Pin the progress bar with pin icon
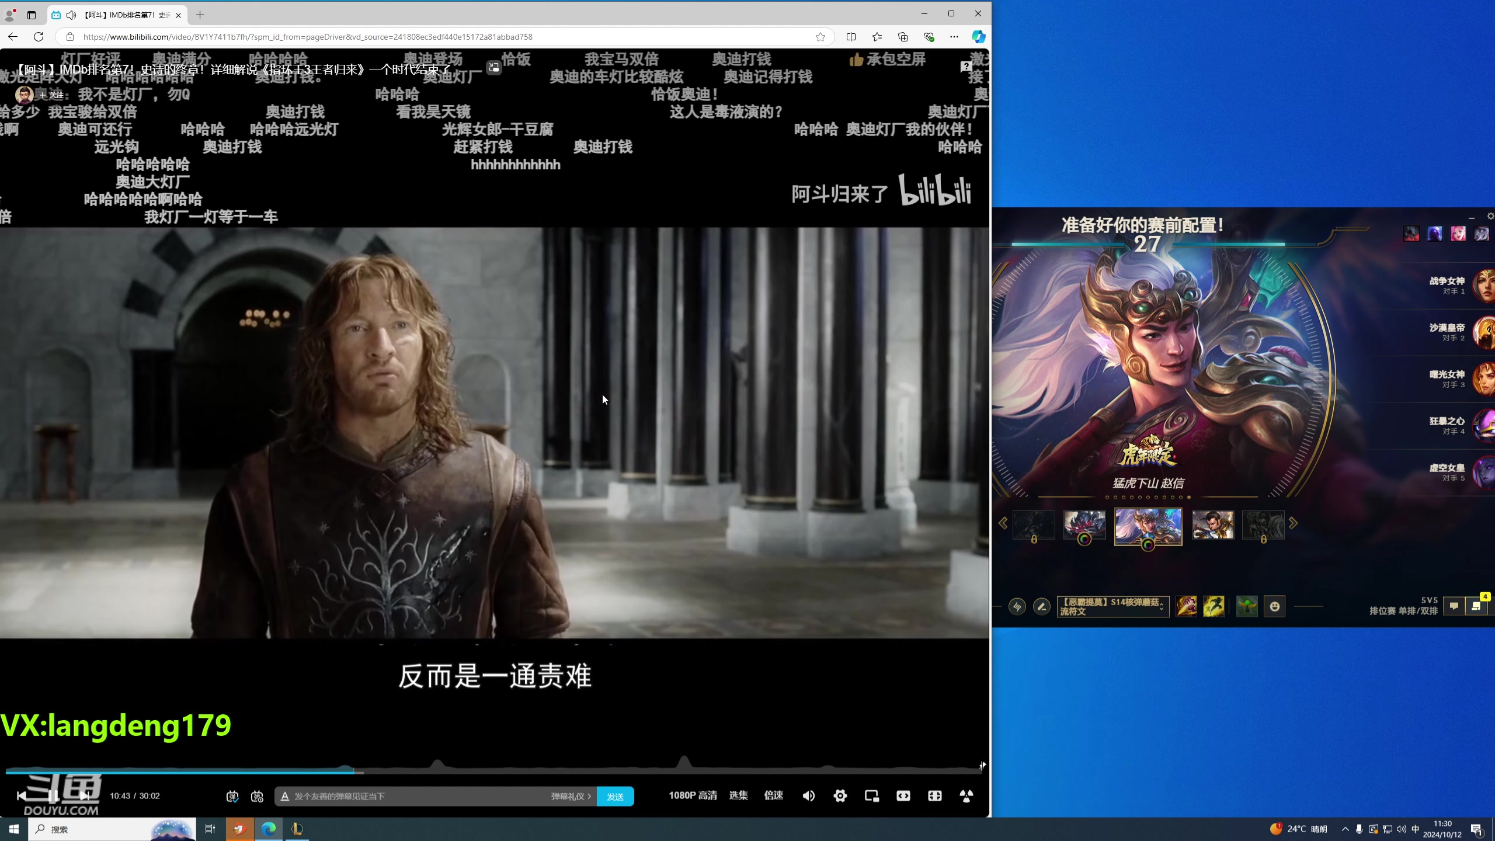This screenshot has width=1495, height=841. click(x=982, y=765)
